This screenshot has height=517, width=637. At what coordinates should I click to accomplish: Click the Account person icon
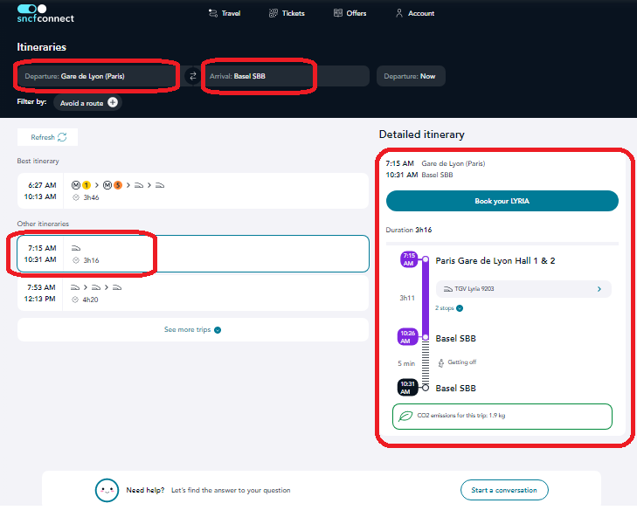399,13
